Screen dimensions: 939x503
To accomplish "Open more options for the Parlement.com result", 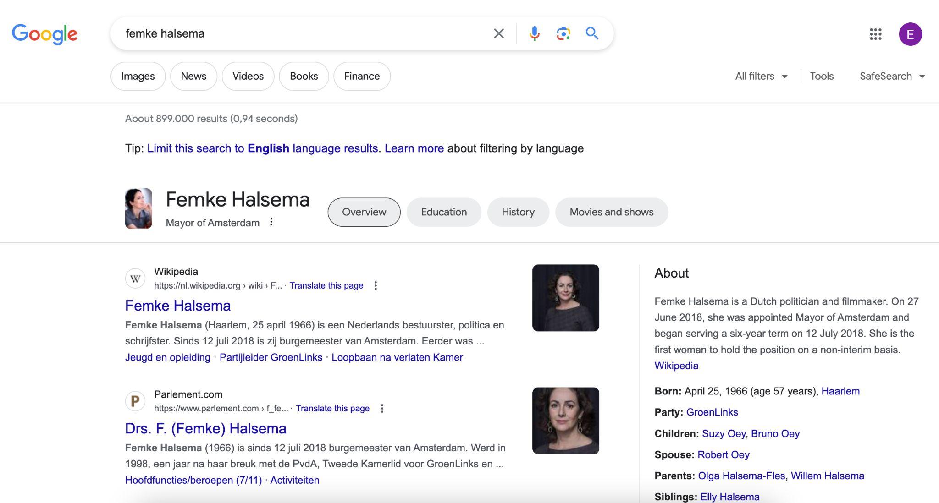I will [382, 409].
